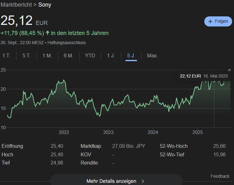
Task: Click the price 25,12 headline
Action: (16, 20)
